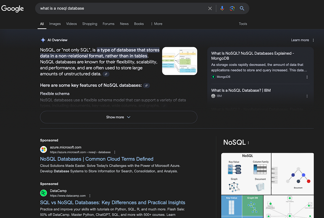Open three-dot options for MongoDB source

(x=307, y=77)
